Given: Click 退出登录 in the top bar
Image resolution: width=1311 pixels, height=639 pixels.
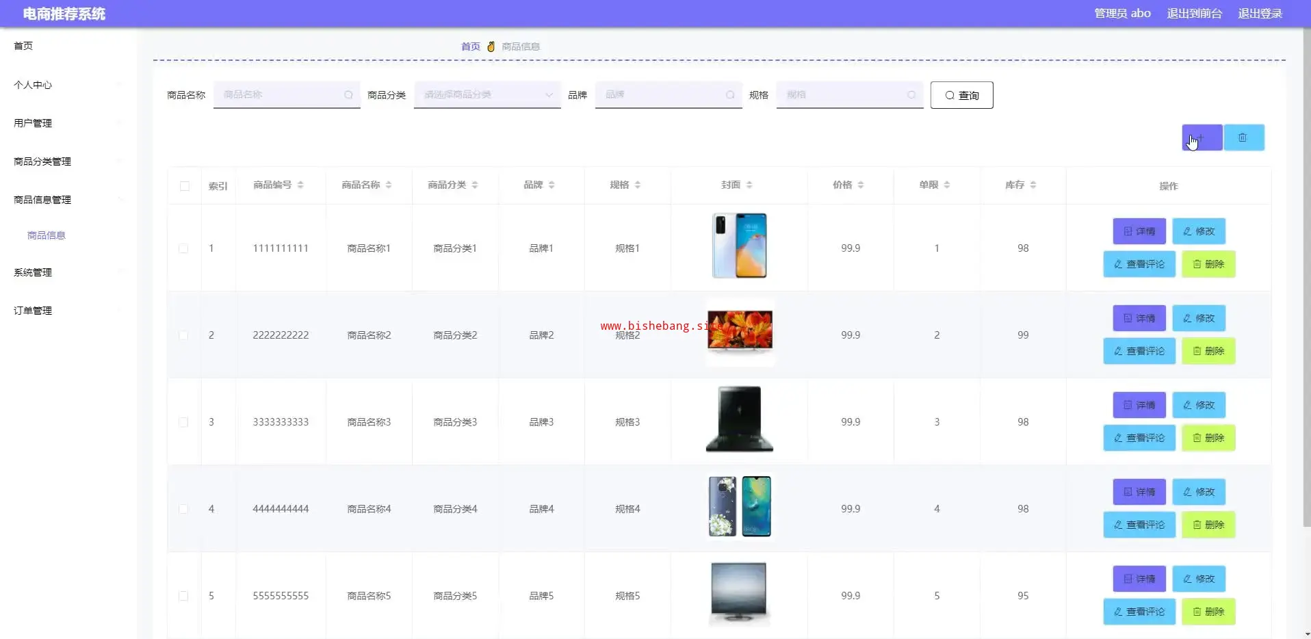Looking at the screenshot, I should point(1260,14).
